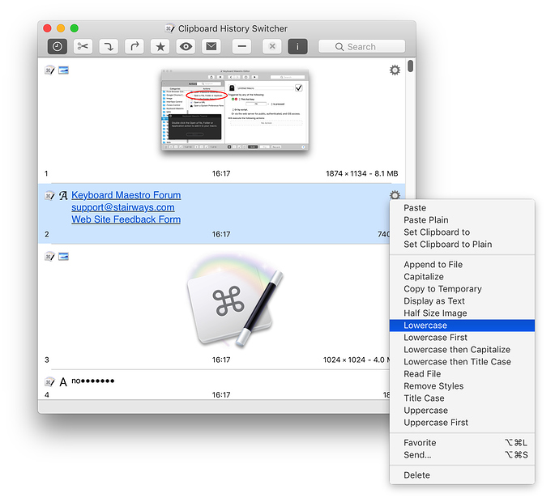
Task: Click the star favorites toolbar icon
Action: (x=160, y=46)
